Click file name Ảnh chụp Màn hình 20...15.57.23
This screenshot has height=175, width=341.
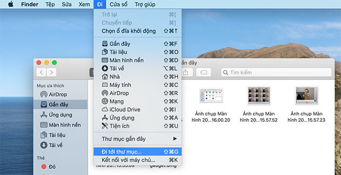click(x=306, y=117)
